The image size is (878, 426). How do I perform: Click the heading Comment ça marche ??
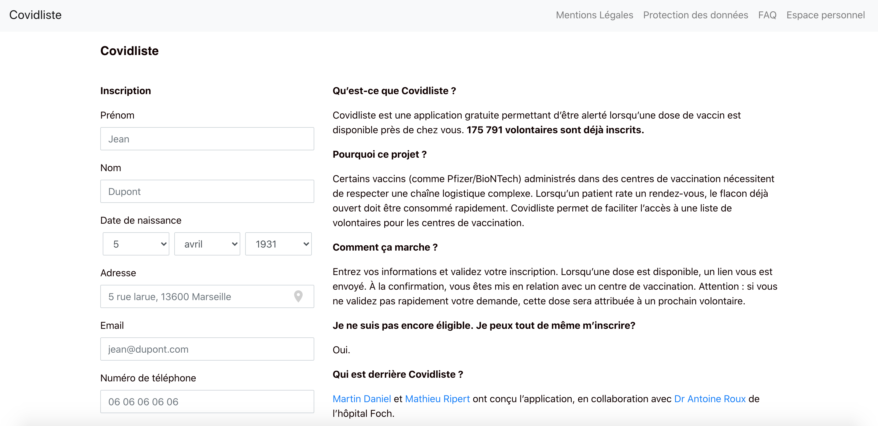click(x=385, y=247)
